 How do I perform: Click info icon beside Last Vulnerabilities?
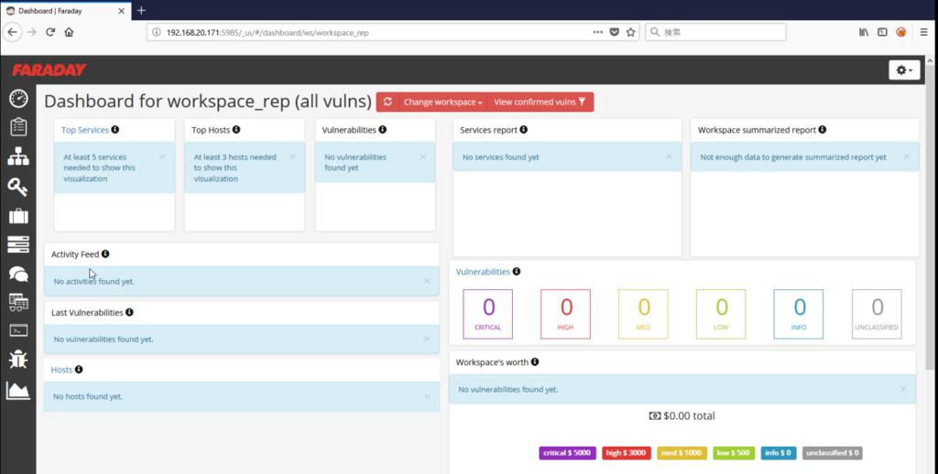tap(129, 312)
